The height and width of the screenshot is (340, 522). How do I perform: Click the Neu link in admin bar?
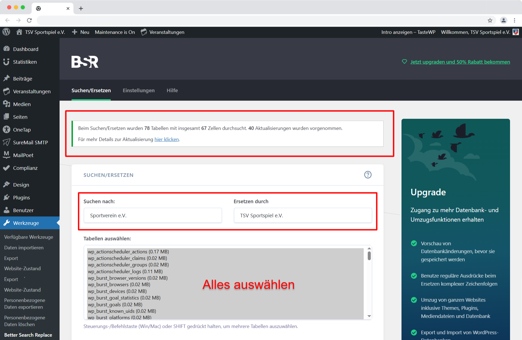pyautogui.click(x=85, y=32)
